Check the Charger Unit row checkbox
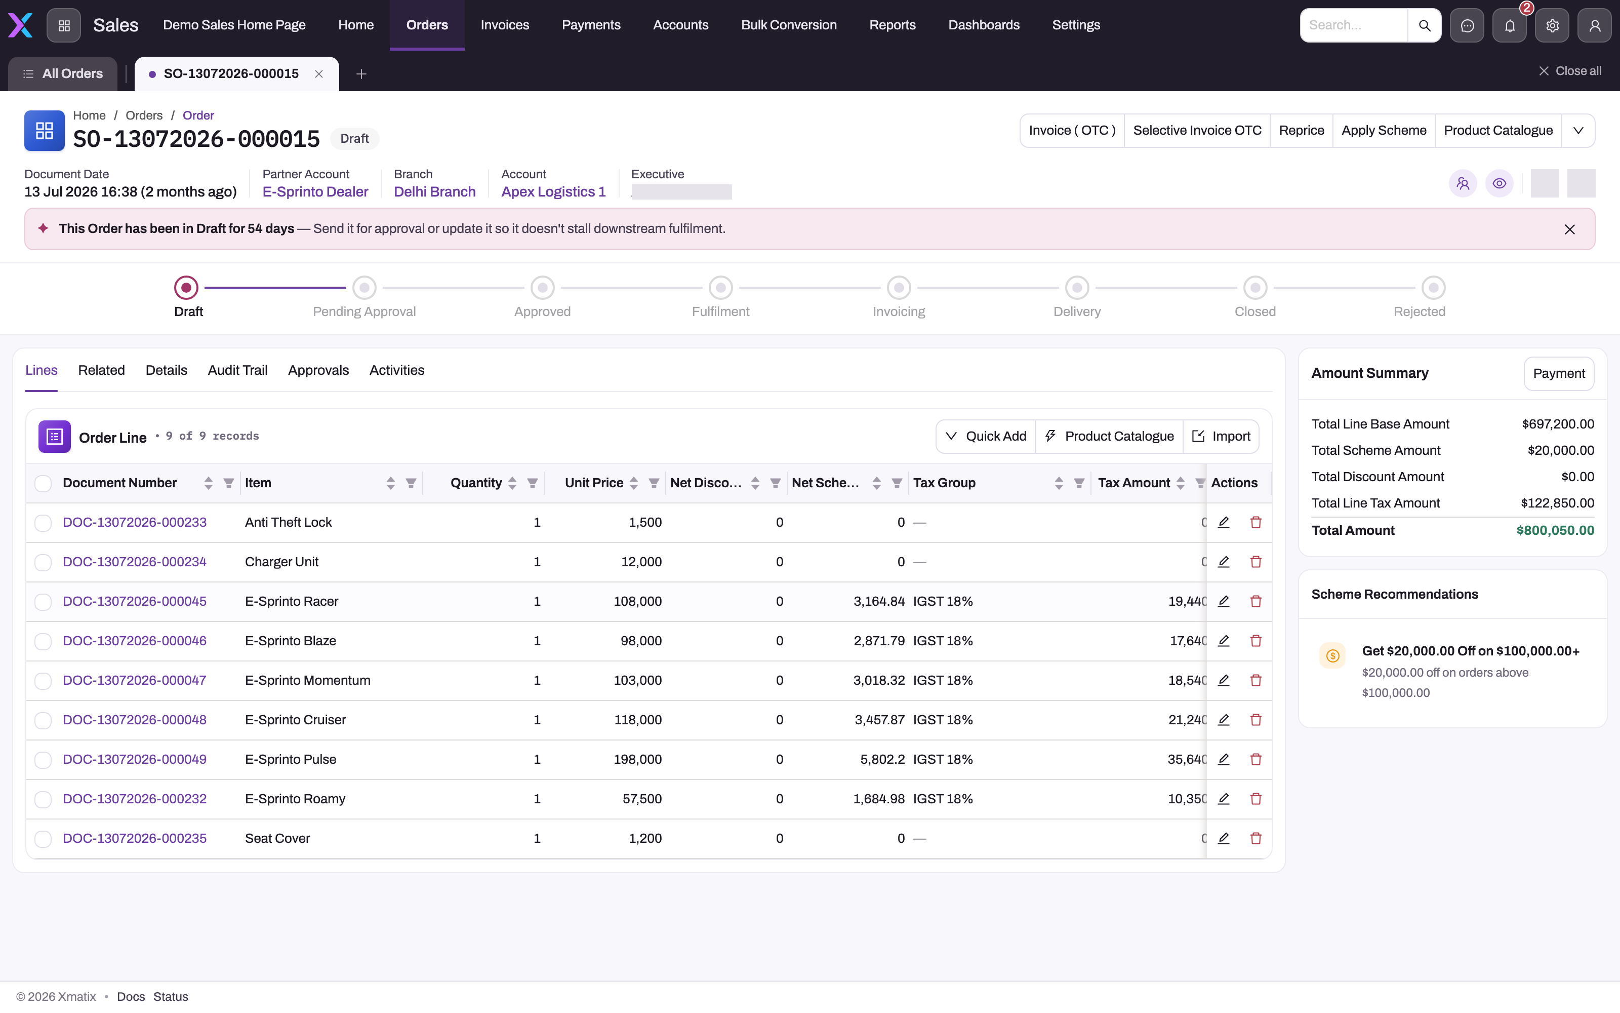 [x=43, y=562]
